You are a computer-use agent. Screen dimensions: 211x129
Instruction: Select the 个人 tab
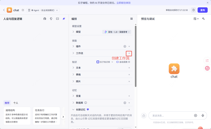pyautogui.click(x=15, y=103)
